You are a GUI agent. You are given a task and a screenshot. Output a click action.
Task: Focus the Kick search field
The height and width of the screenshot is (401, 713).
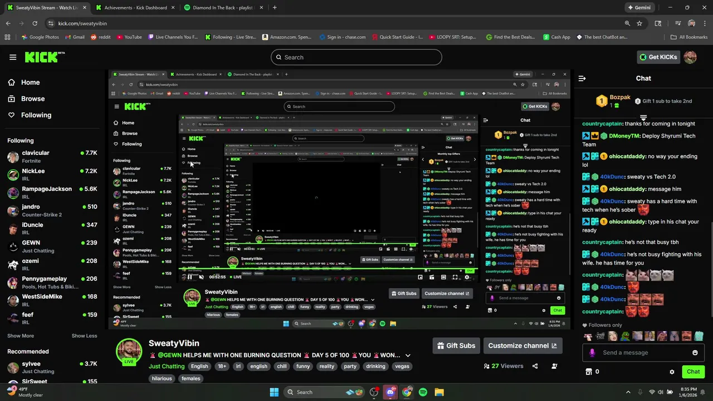[x=356, y=57]
